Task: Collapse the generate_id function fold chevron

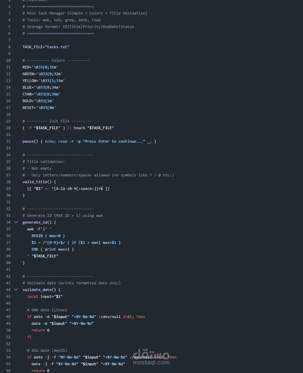Action: coord(16,222)
